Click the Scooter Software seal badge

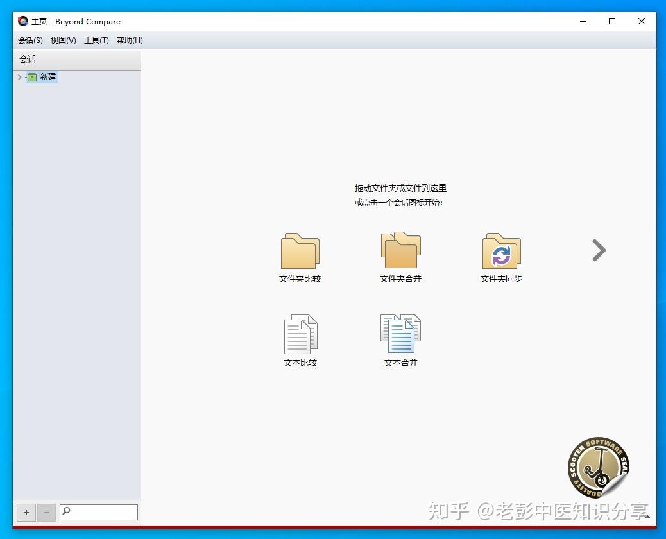pyautogui.click(x=598, y=468)
